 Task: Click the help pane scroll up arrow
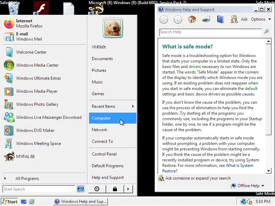[x=268, y=41]
